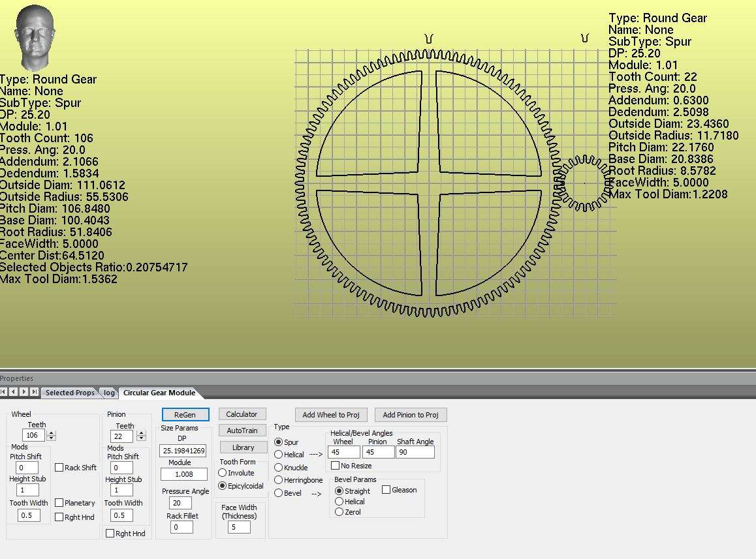
Task: Switch to the log tab
Action: coord(110,393)
